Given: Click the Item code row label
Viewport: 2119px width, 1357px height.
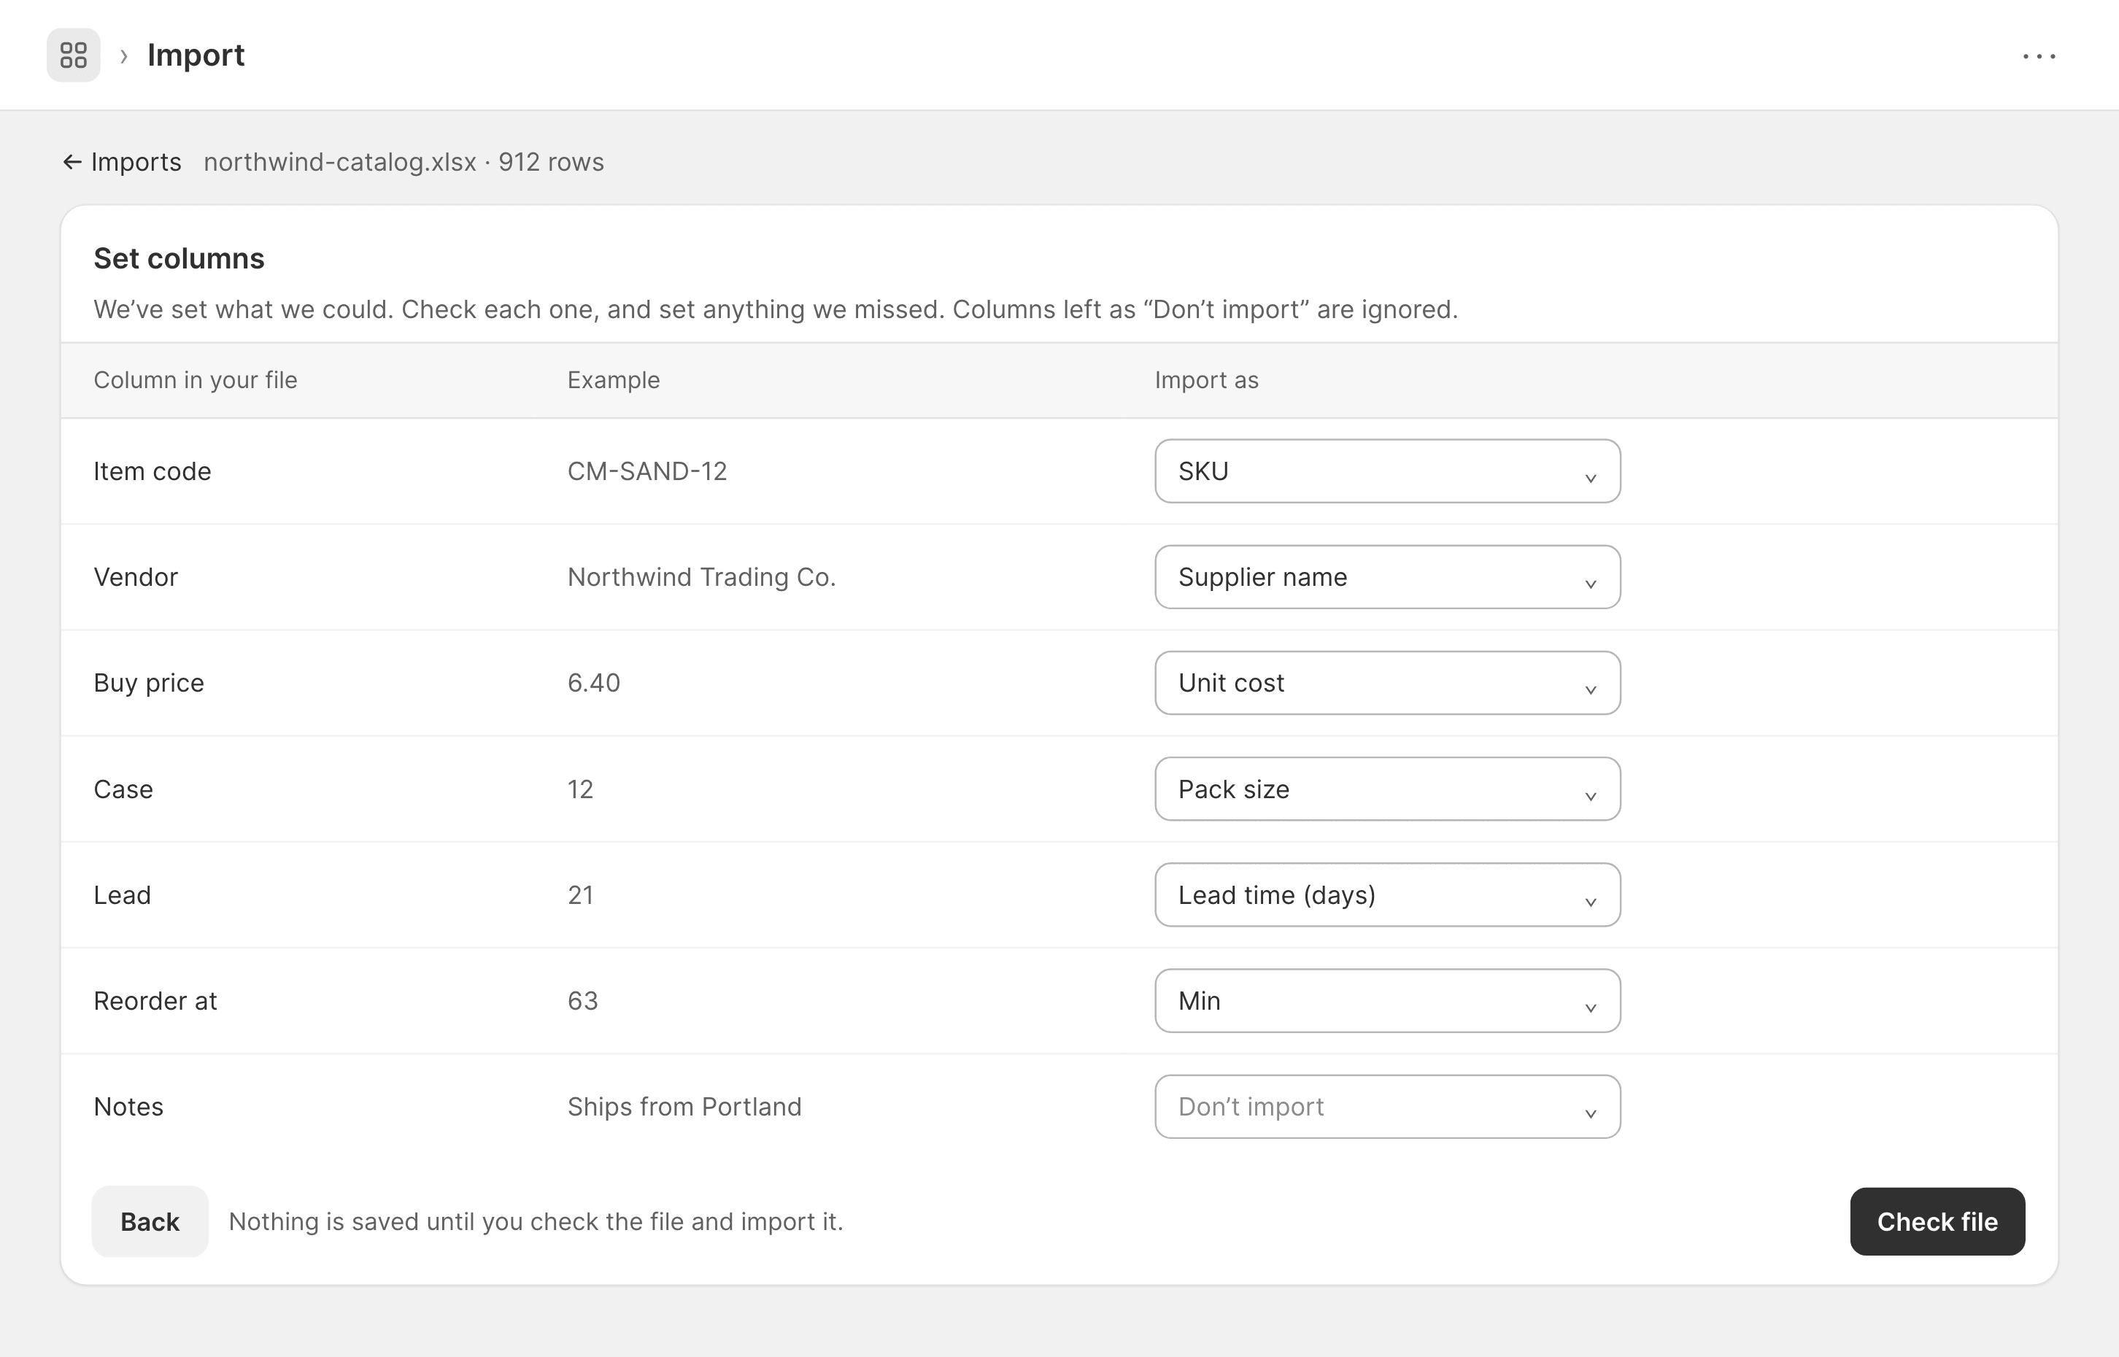Looking at the screenshot, I should click(153, 471).
